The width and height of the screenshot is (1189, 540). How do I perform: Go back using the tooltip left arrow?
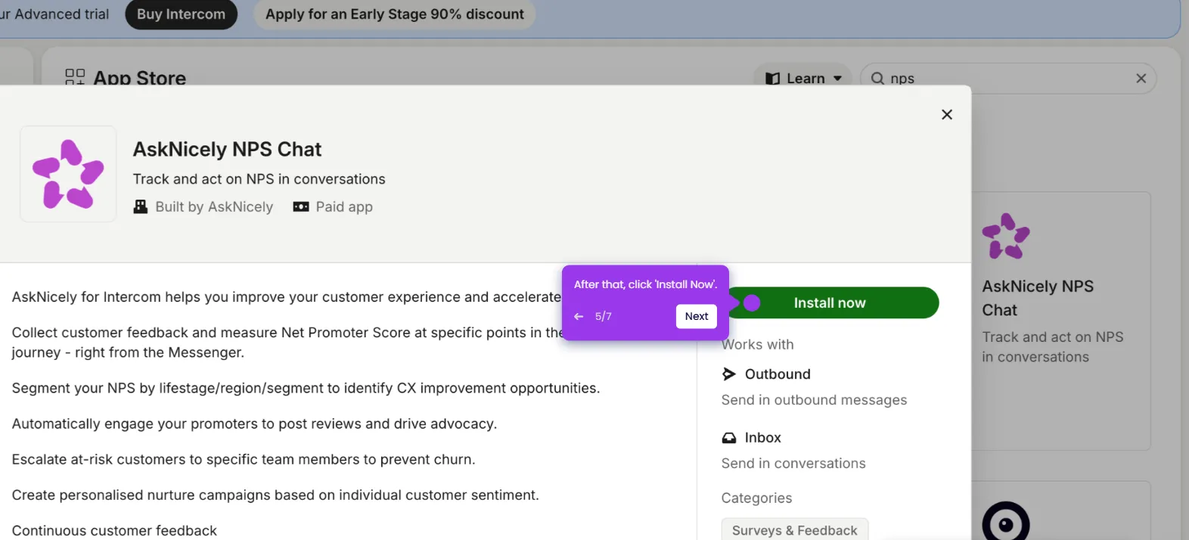pyautogui.click(x=579, y=316)
